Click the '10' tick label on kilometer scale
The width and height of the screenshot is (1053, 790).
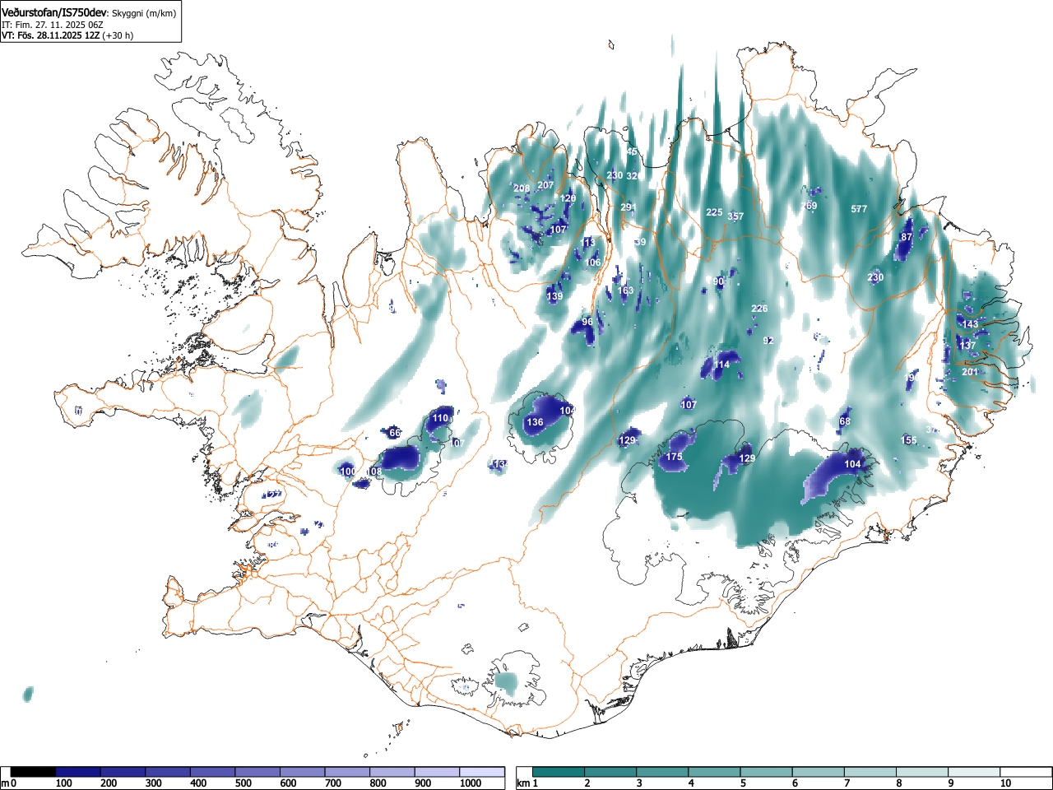1004,783
